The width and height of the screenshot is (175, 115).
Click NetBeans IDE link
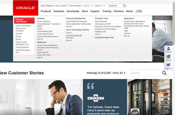pos(100,32)
